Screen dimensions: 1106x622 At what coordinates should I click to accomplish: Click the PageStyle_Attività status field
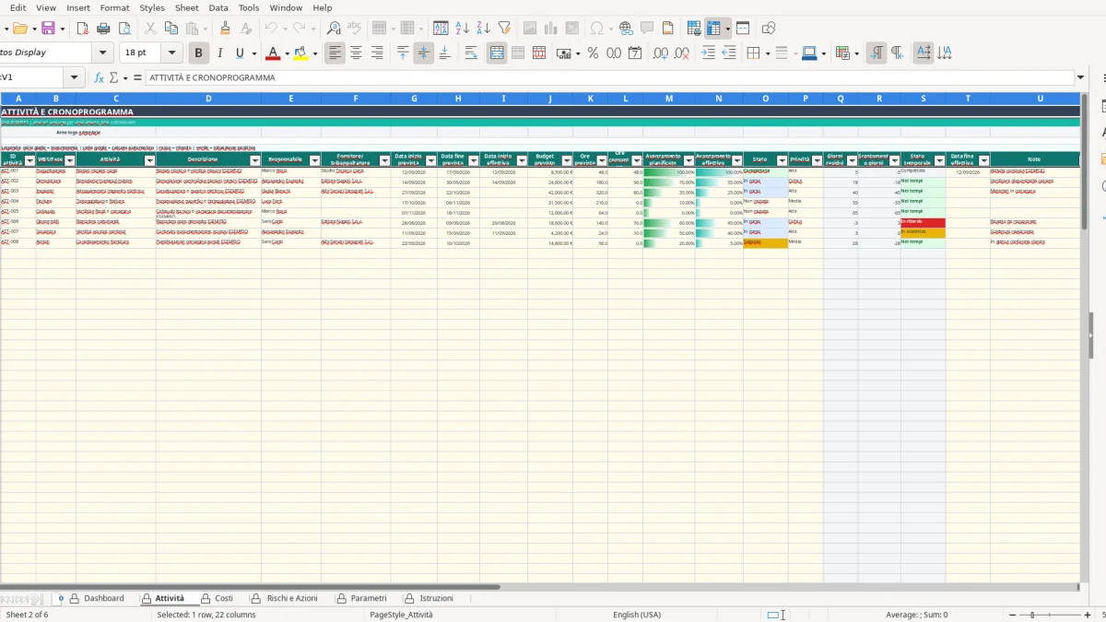pyautogui.click(x=401, y=615)
